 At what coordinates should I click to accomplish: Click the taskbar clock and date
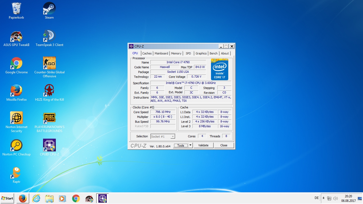click(x=348, y=198)
